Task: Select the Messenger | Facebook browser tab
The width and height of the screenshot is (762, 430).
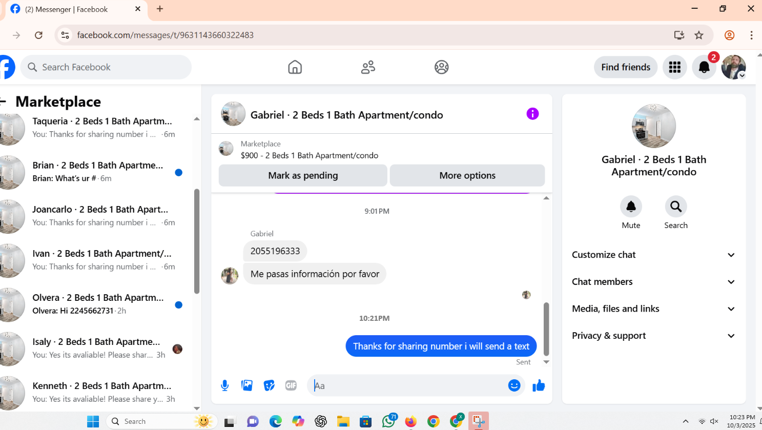Action: [76, 9]
